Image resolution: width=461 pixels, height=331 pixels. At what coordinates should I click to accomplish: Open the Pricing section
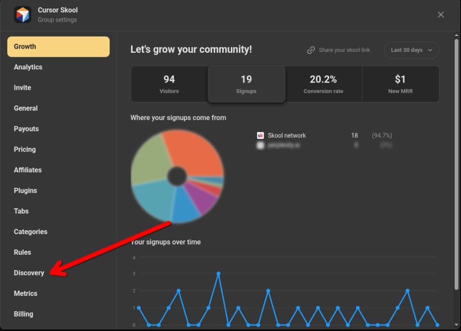pos(25,149)
